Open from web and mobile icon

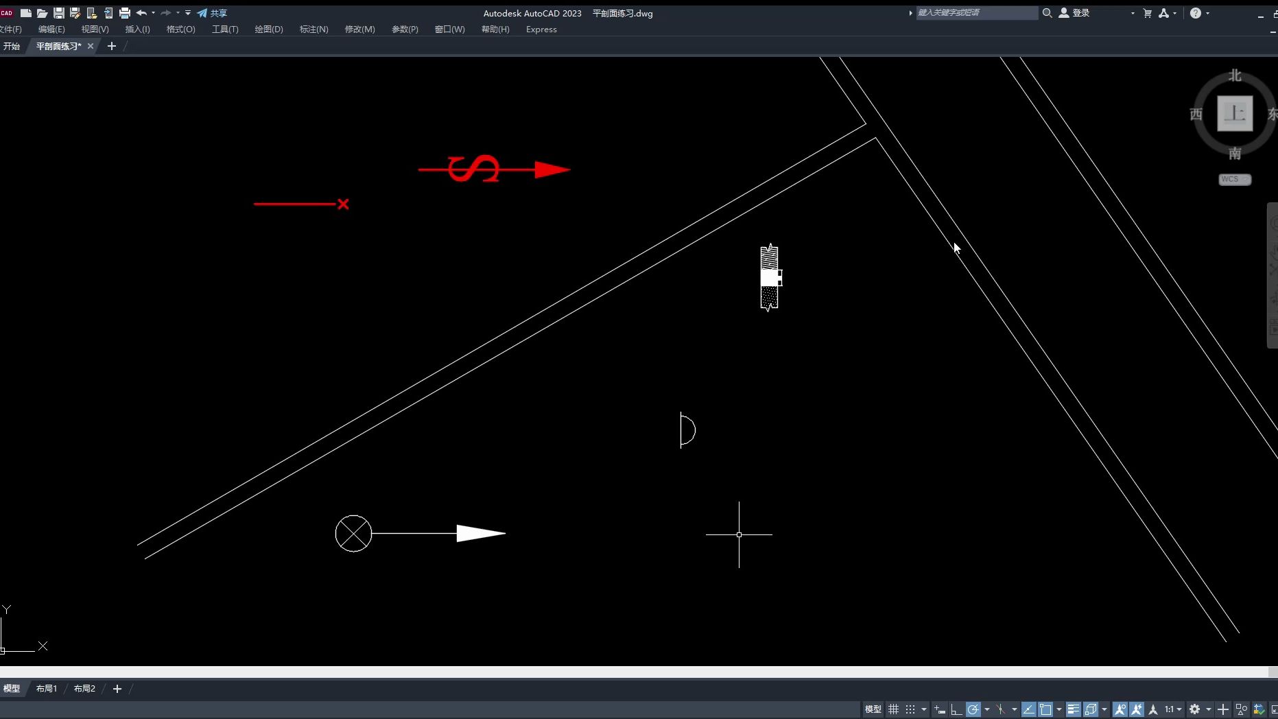coord(92,13)
